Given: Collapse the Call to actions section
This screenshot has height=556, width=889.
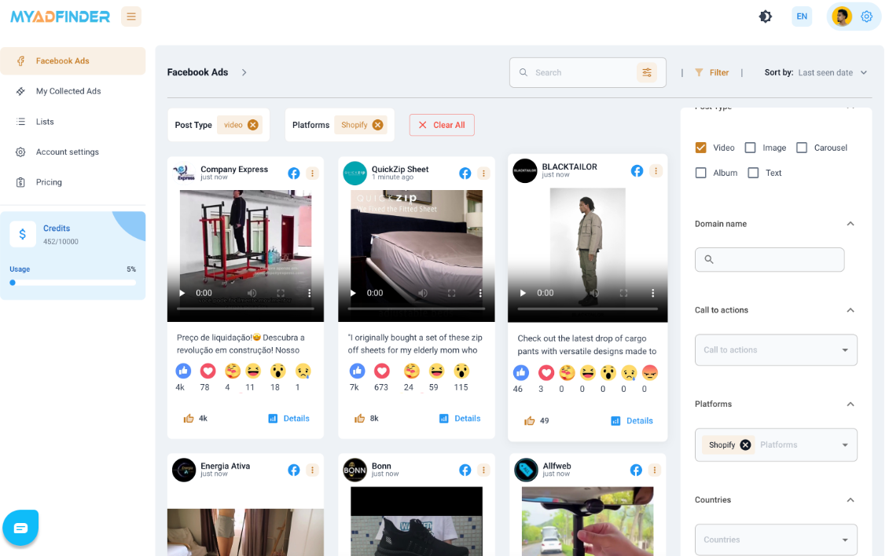Looking at the screenshot, I should point(850,310).
